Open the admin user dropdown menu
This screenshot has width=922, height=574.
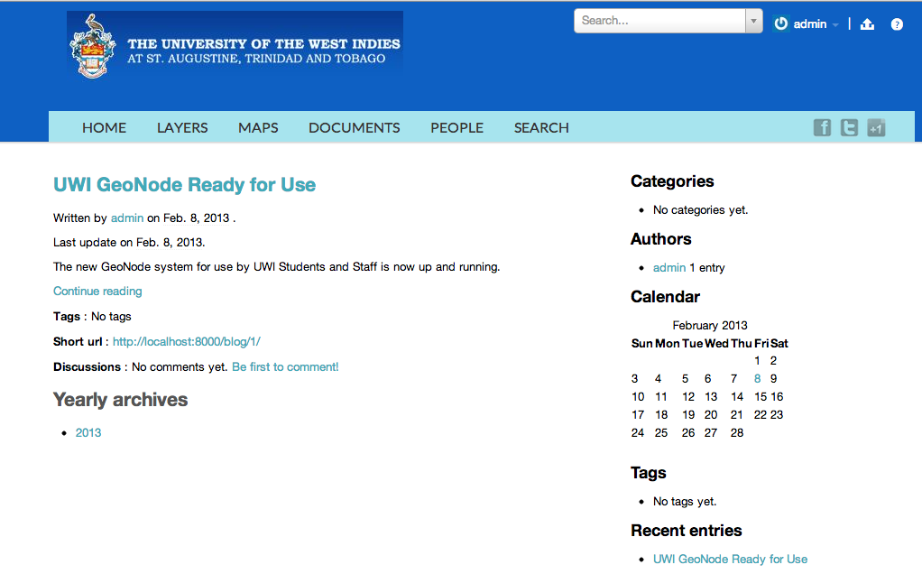[816, 24]
